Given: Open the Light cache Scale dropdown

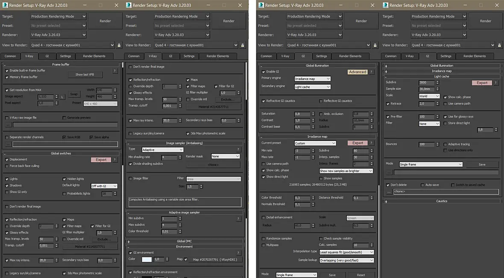Looking at the screenshot, I should pyautogui.click(x=429, y=96).
